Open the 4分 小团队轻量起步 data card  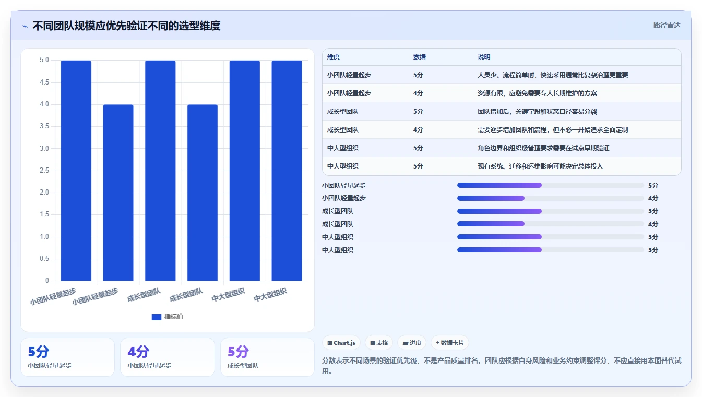[167, 357]
